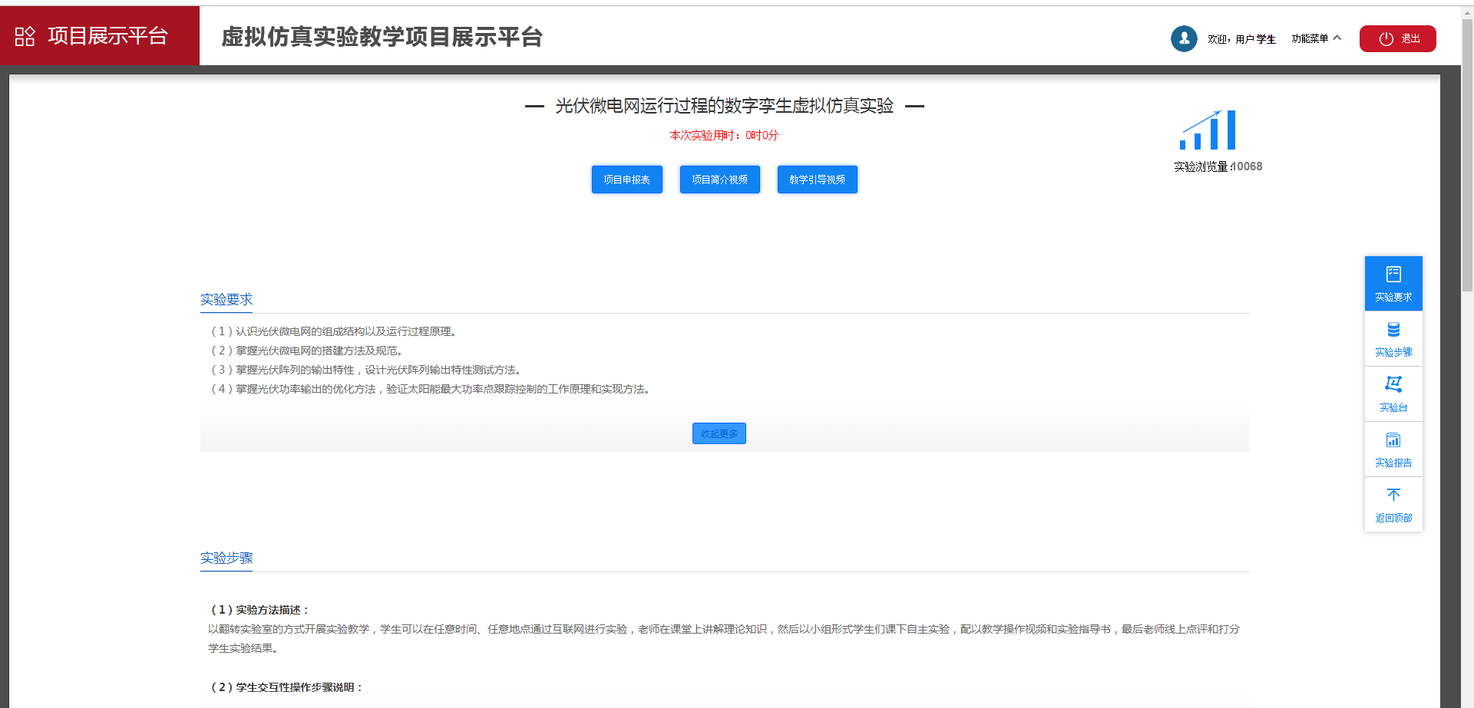Viewport: 1474px width, 708px height.
Task: Click the 实验浏览量 bar chart icon
Action: coord(1208,130)
